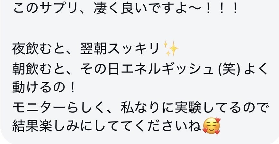Screen dimensions: 279x144
Task: Click the sparkles emoji after スッキリ
Action: pos(171,49)
